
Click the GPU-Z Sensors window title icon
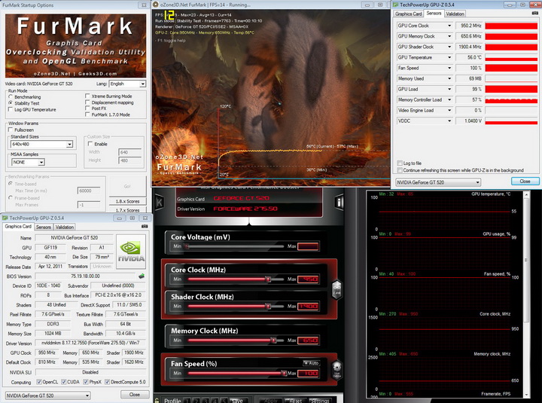pyautogui.click(x=395, y=5)
